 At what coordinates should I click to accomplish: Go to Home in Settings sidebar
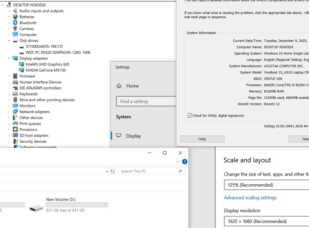click(132, 86)
